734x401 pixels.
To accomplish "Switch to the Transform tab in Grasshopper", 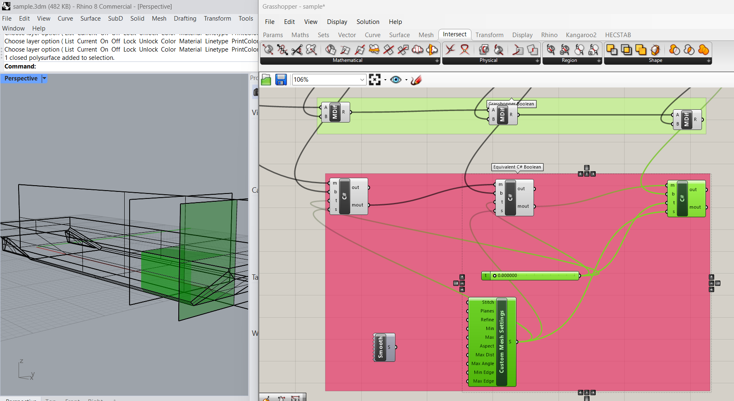I will [490, 35].
